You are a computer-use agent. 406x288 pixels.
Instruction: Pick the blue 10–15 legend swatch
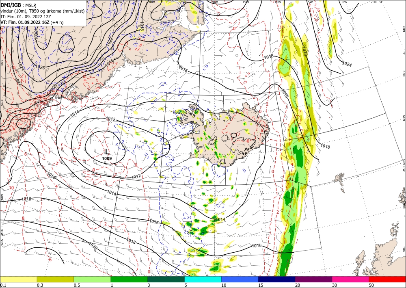[240, 279]
